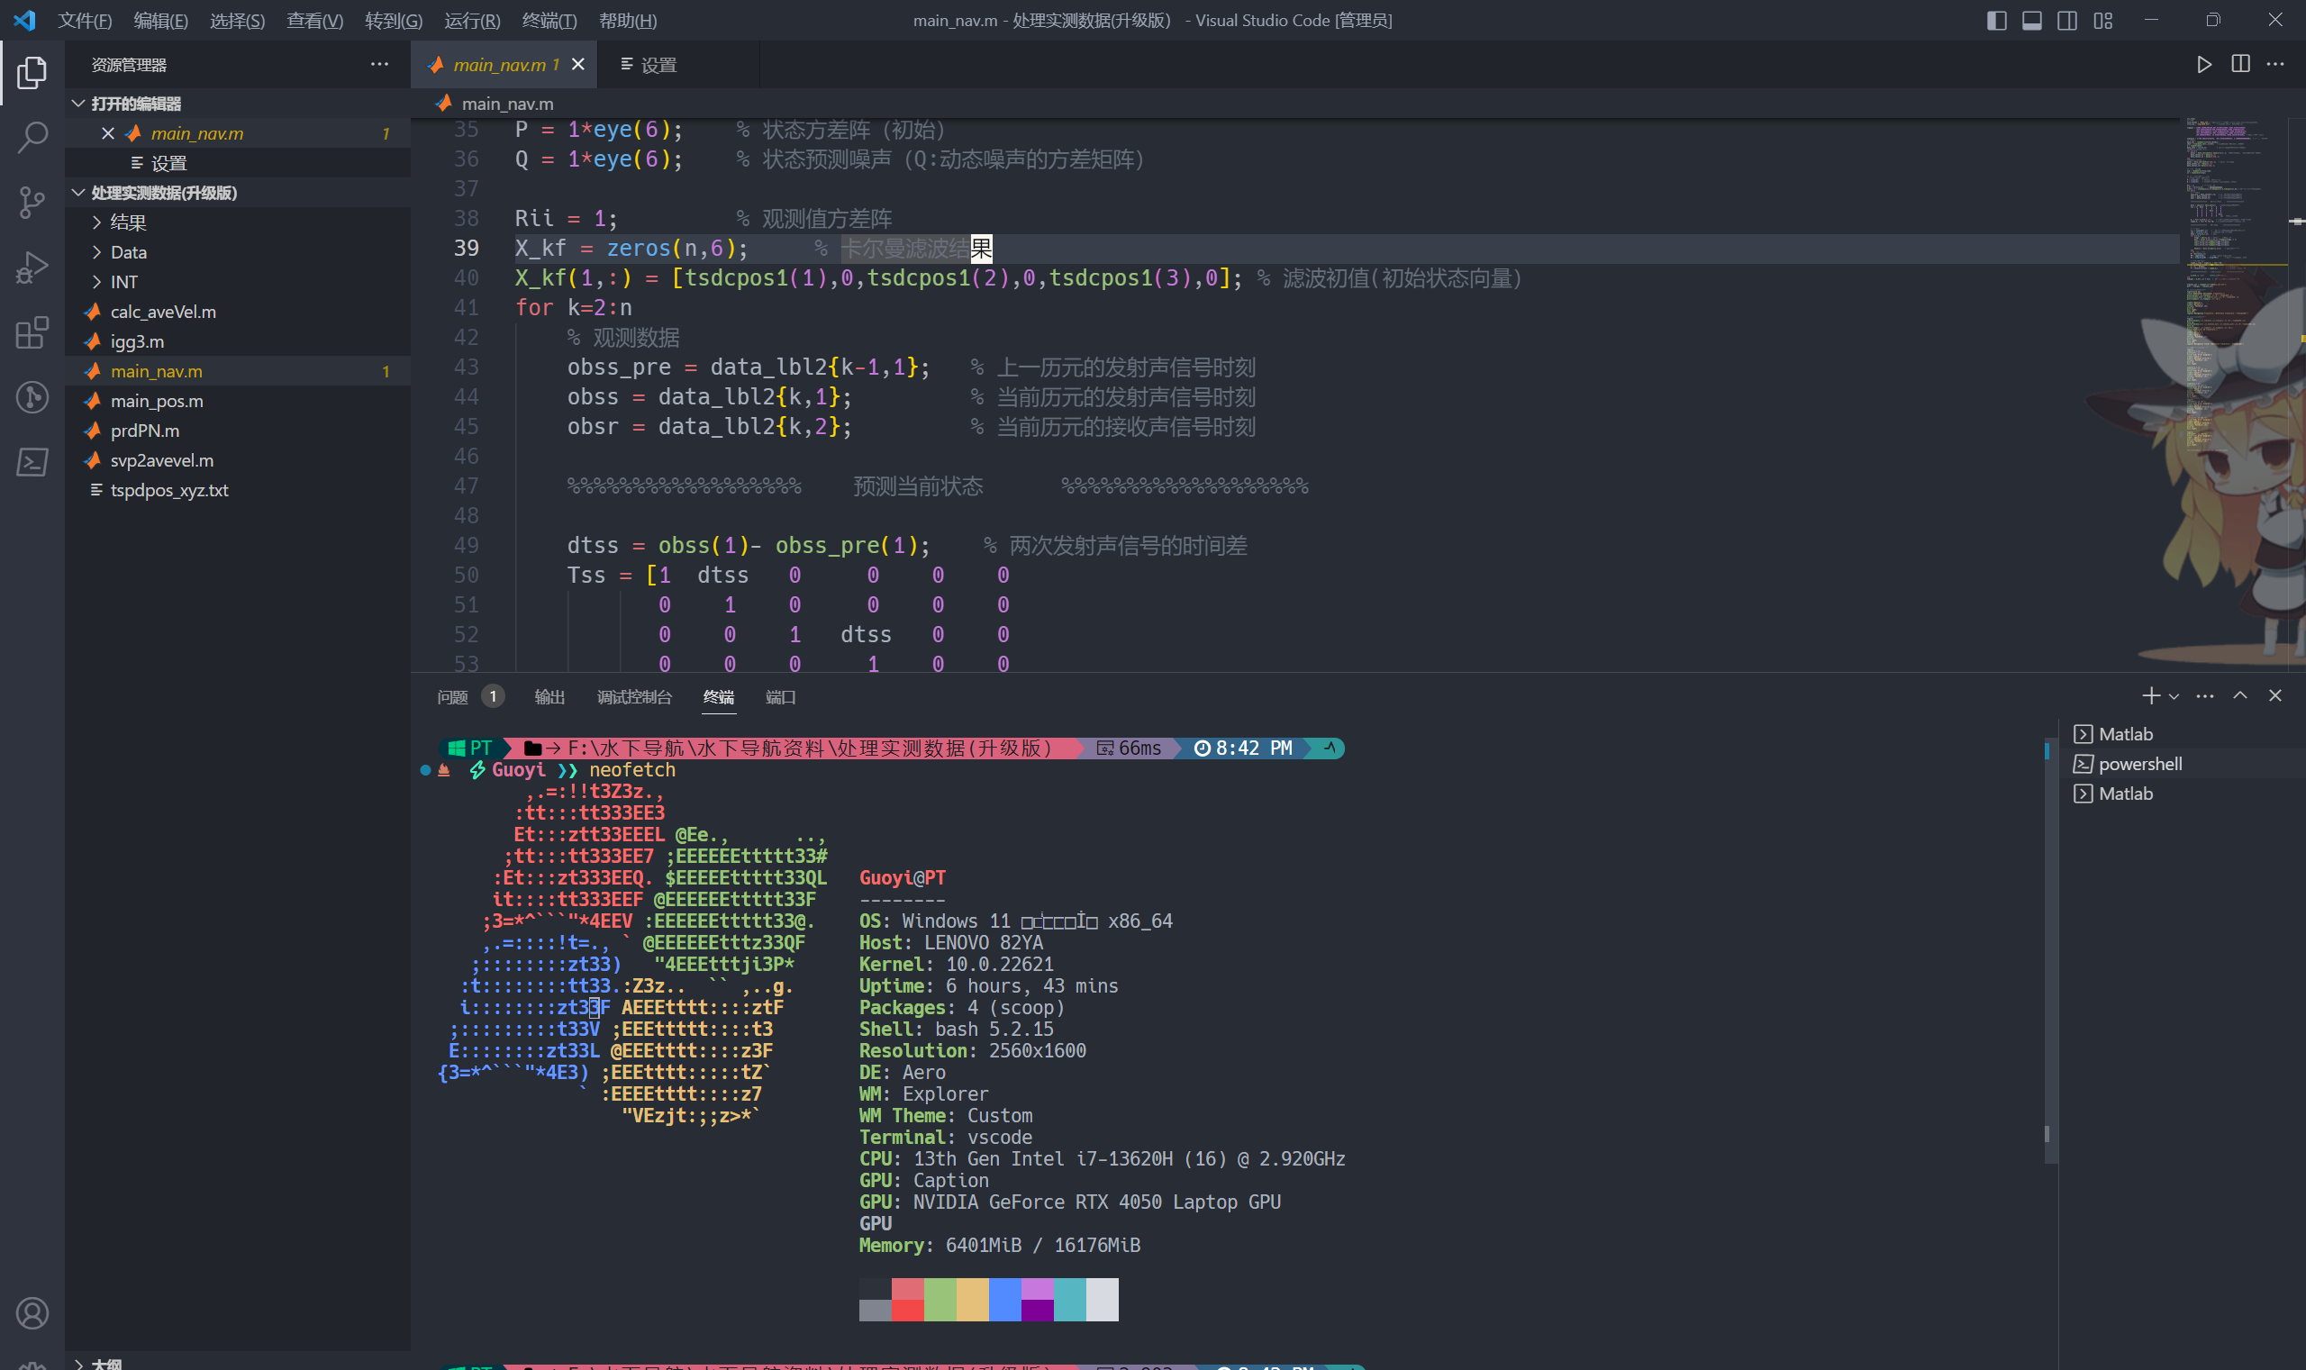The height and width of the screenshot is (1370, 2306).
Task: Open the Extensions view
Action: (x=32, y=332)
